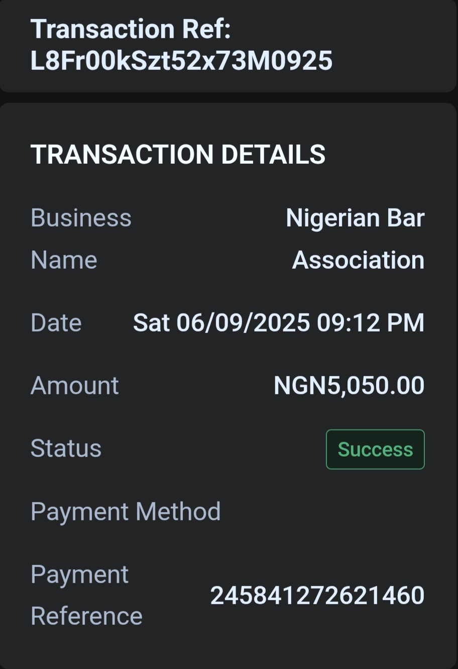Click the Payment word above Reference
This screenshot has height=669, width=458.
pyautogui.click(x=79, y=575)
